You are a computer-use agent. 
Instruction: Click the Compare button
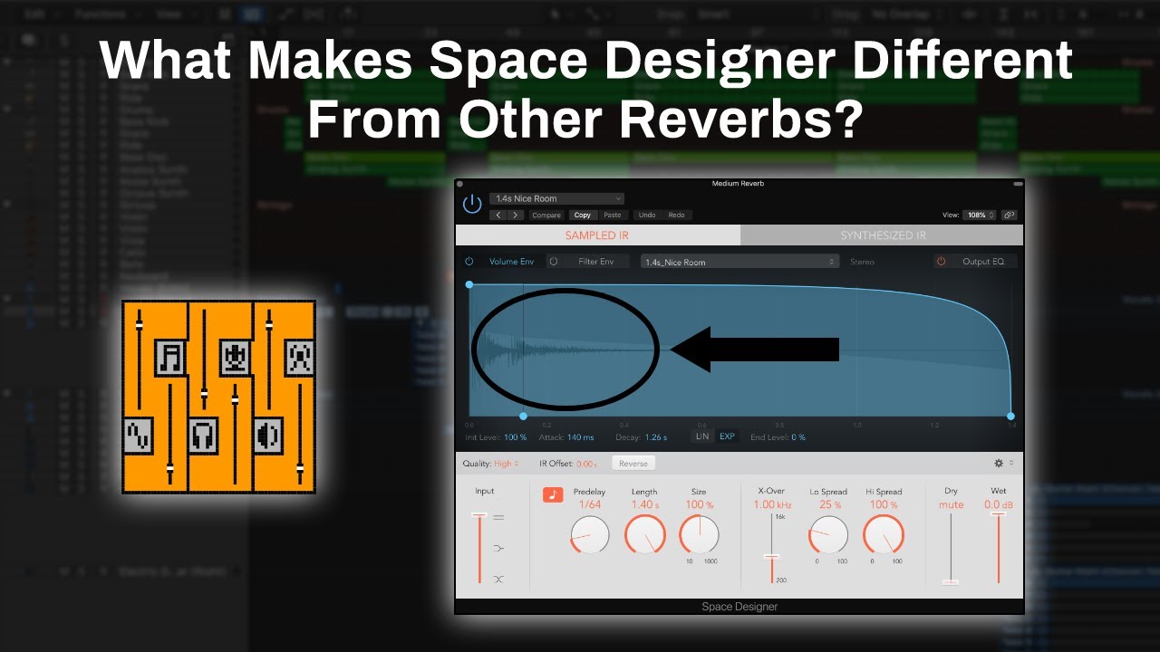tap(546, 216)
